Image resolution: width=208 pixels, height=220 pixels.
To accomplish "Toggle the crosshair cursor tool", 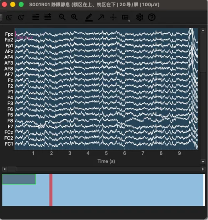I will point(113,17).
